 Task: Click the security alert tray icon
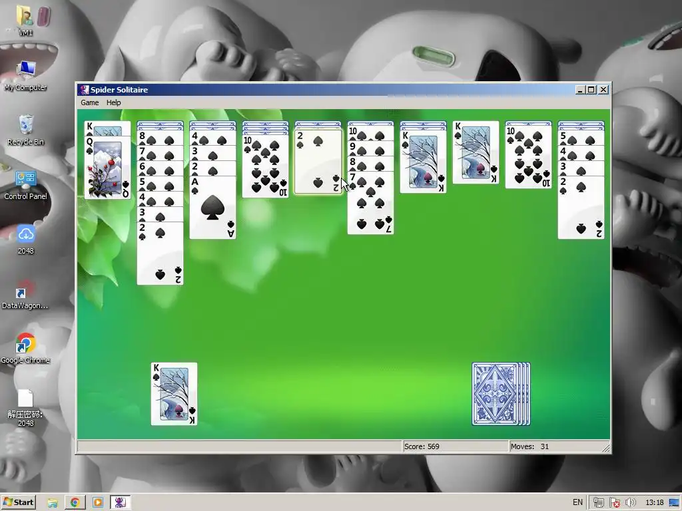pos(615,503)
